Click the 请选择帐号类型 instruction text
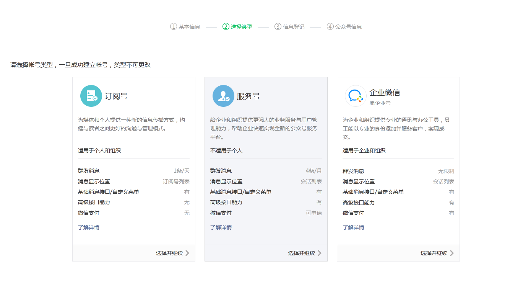 coord(80,65)
